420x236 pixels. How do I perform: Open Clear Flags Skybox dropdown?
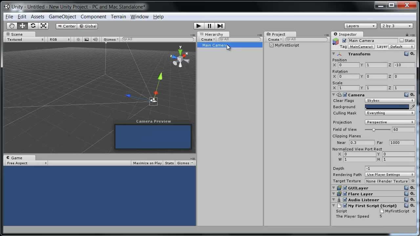[390, 101]
